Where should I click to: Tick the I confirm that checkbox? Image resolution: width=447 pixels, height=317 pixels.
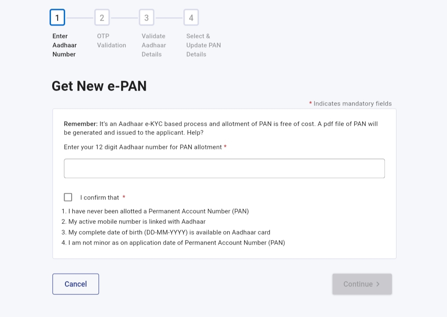[x=68, y=197]
